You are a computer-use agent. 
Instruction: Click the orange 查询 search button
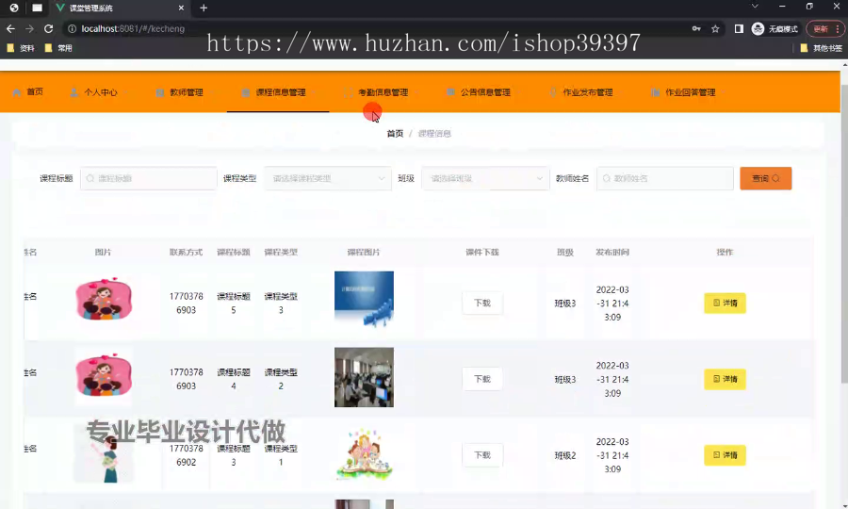point(766,178)
